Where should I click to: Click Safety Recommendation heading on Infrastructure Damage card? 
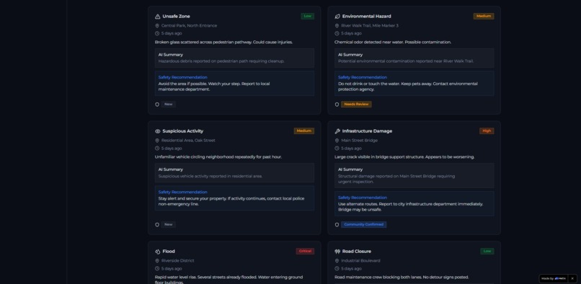(363, 198)
